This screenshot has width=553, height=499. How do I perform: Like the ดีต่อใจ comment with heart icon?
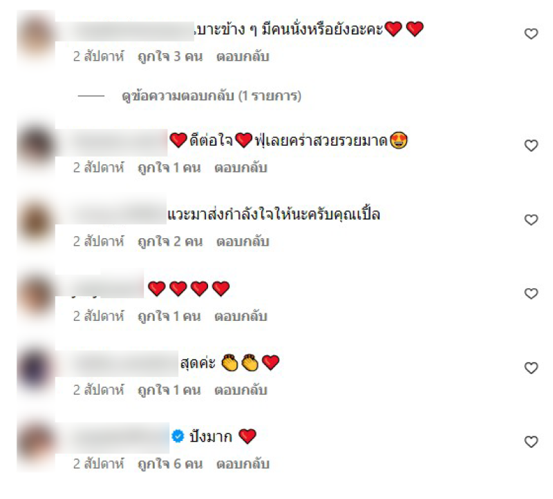(531, 146)
